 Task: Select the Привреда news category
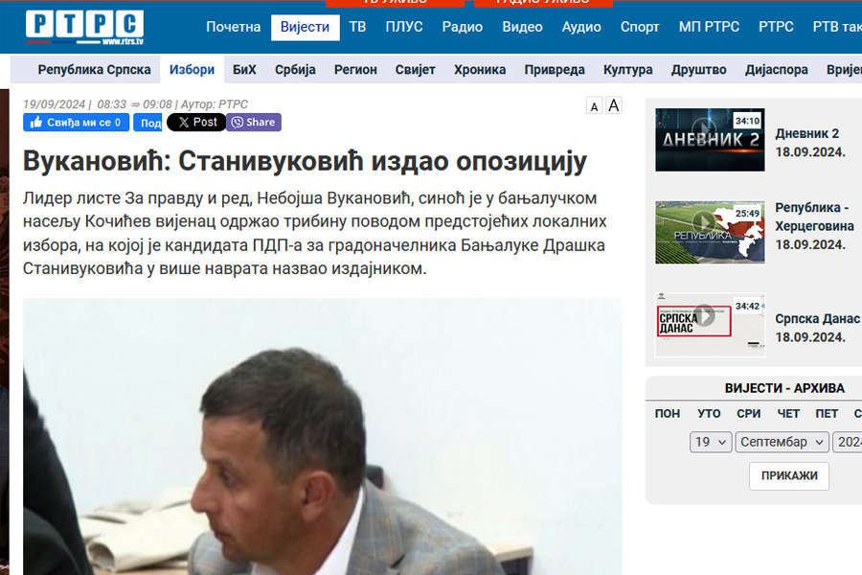555,70
